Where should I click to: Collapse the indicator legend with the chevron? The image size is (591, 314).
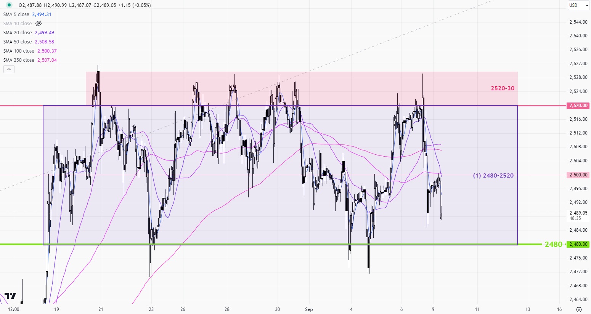click(x=9, y=69)
